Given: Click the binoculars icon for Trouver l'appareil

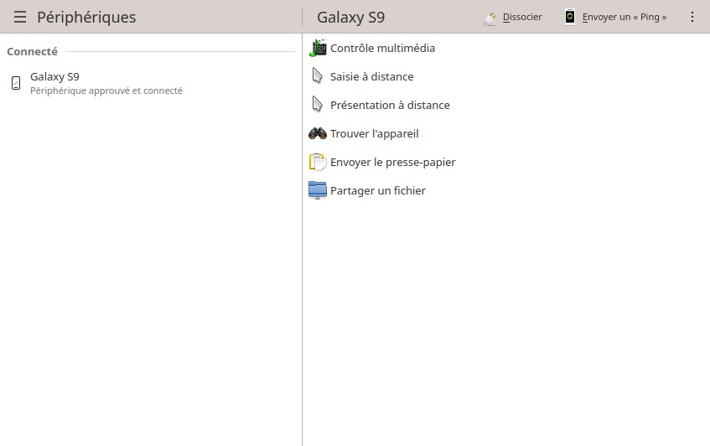Looking at the screenshot, I should 318,133.
